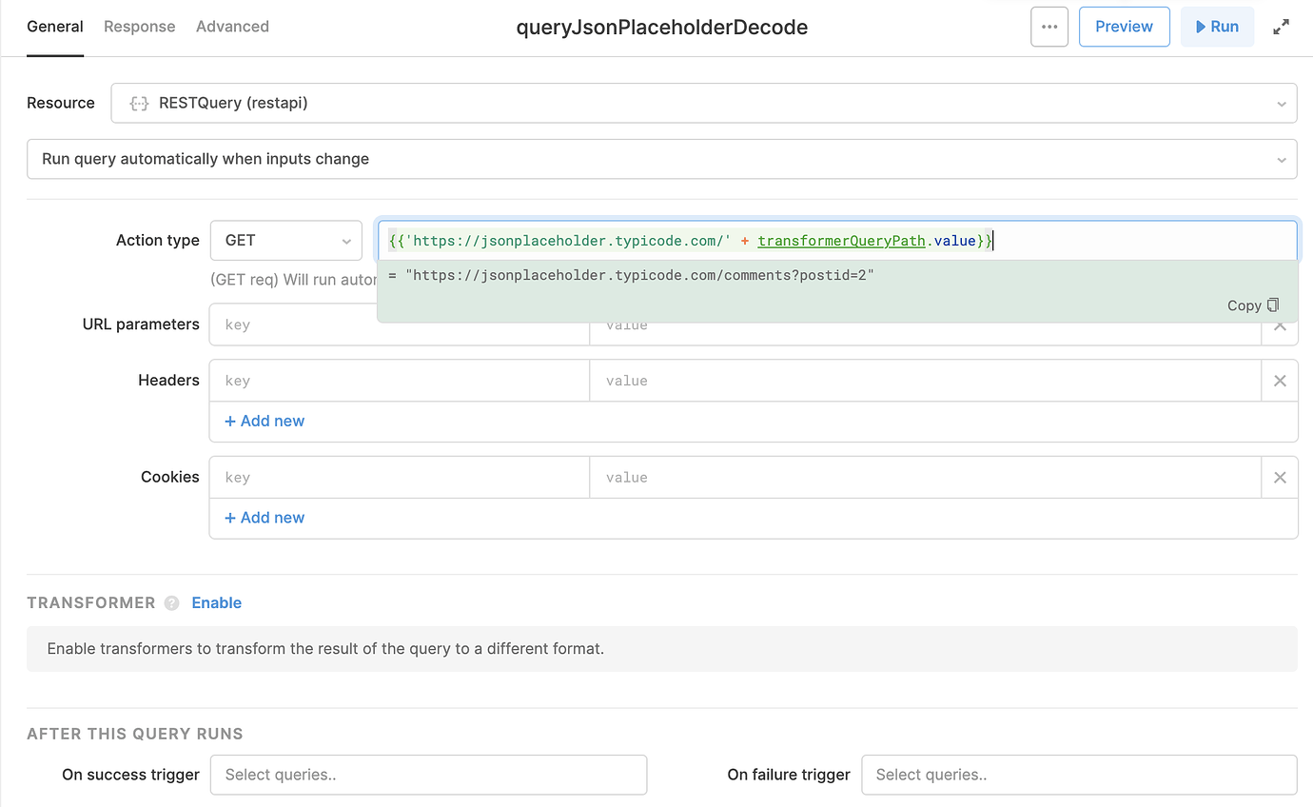Viewport: 1313px width, 807px height.
Task: Add new header with Add new link
Action: pyautogui.click(x=265, y=421)
